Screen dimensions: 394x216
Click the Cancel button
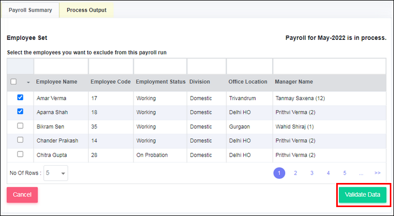click(x=22, y=195)
